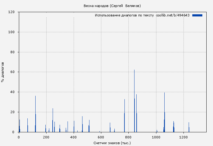The width and height of the screenshot is (213, 146).
Task: Click the y-axis tick label 60
Action: click(x=13, y=72)
